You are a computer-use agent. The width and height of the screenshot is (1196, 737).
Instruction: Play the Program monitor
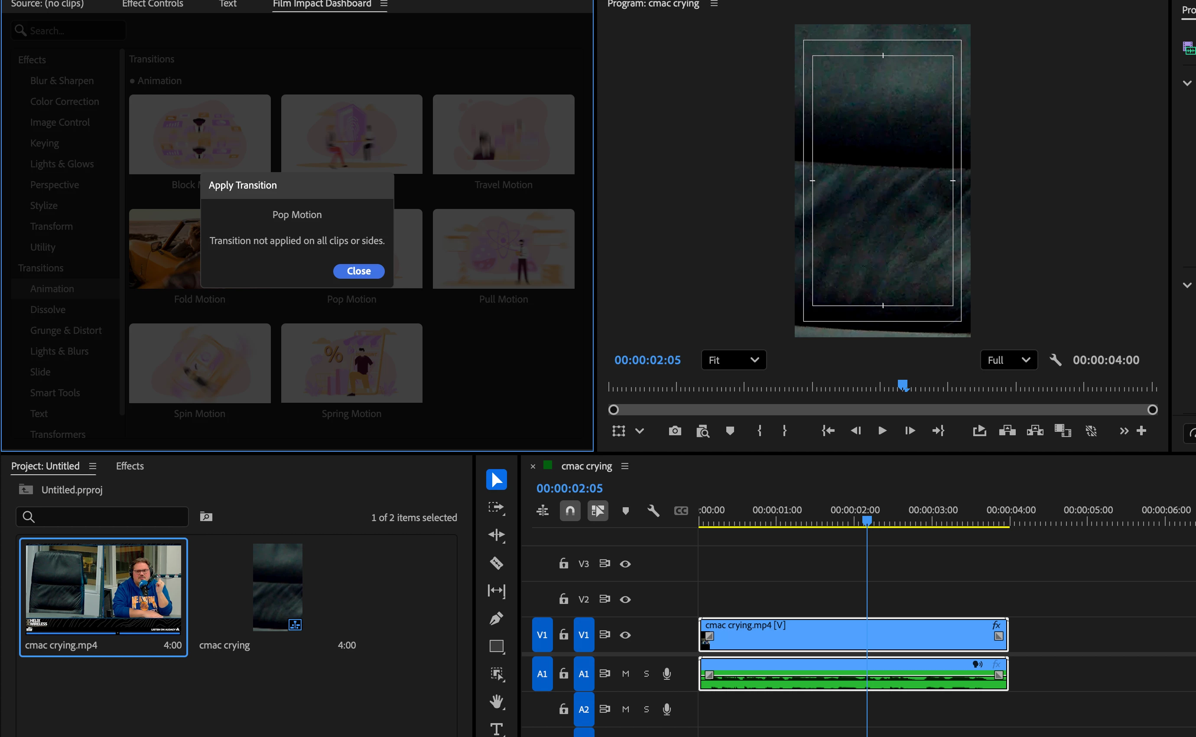tap(882, 430)
